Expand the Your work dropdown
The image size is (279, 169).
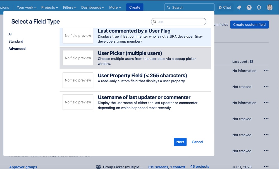pos(27,8)
